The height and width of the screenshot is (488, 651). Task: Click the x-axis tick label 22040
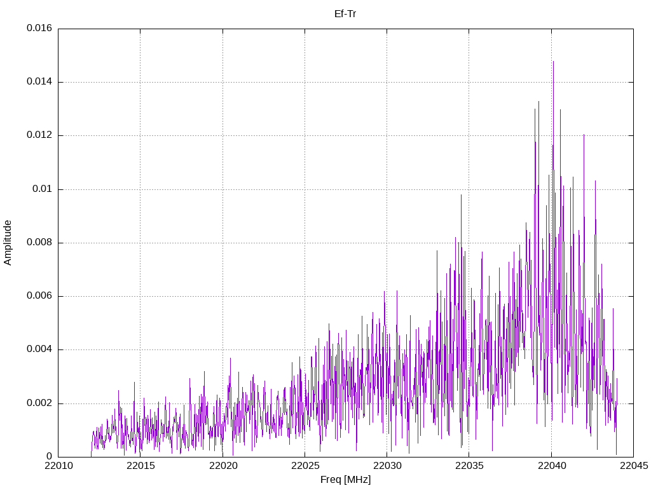pyautogui.click(x=551, y=466)
